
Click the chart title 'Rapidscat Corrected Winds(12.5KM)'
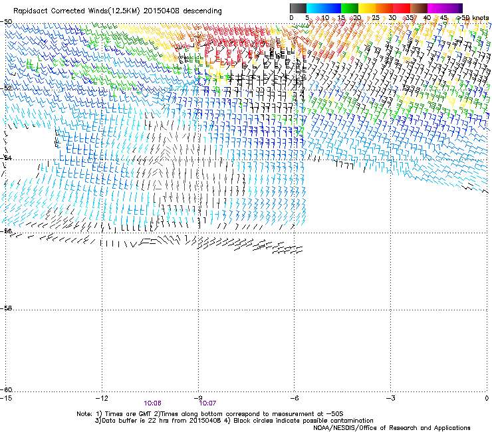pos(76,11)
